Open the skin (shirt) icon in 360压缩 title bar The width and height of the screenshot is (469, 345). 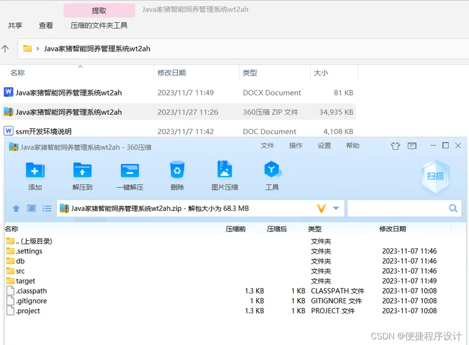click(x=395, y=146)
